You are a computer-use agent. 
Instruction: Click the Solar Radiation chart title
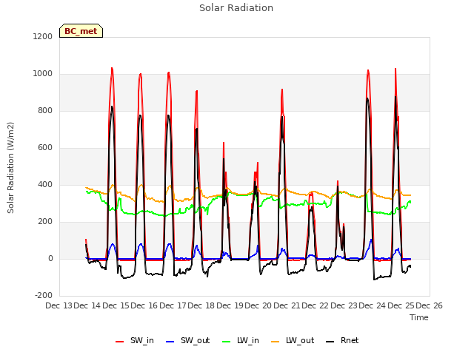click(x=236, y=8)
